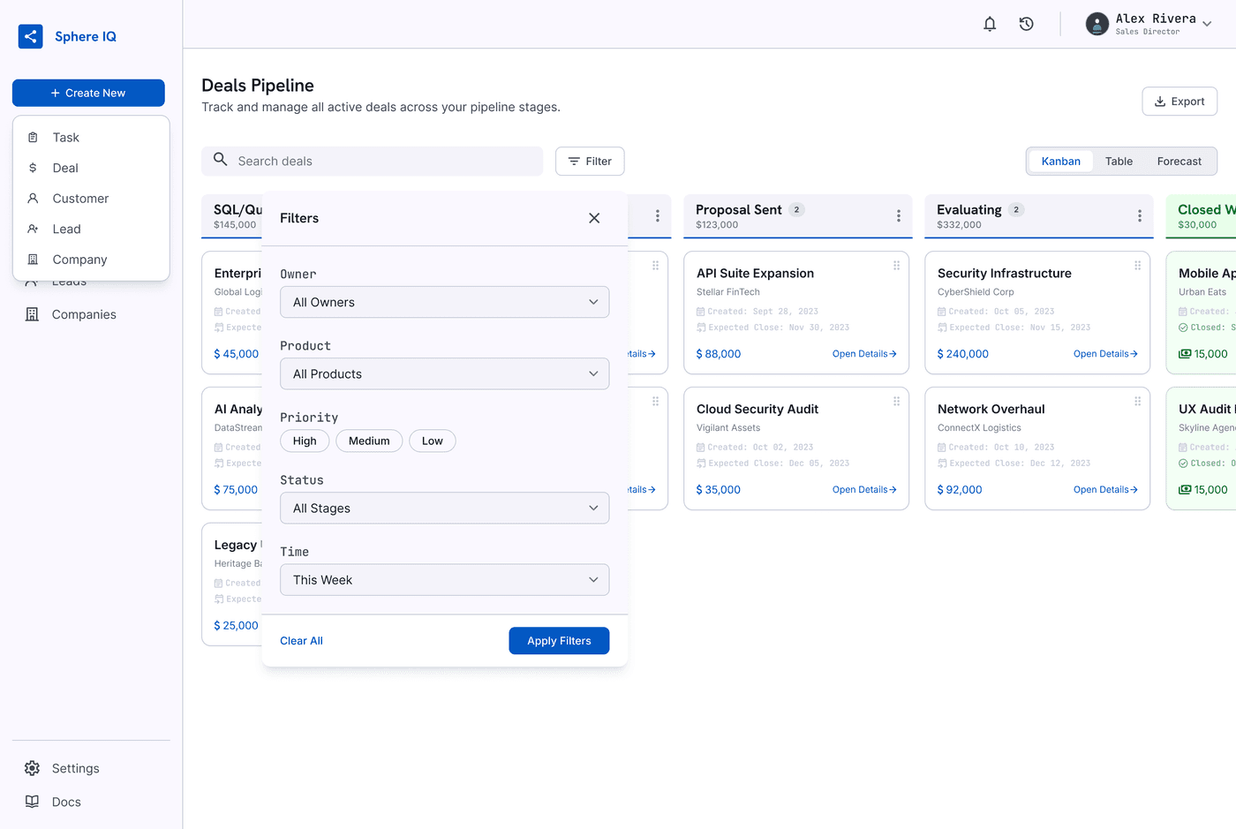This screenshot has width=1236, height=829.
Task: Click the Apply Filters button
Action: (x=559, y=641)
